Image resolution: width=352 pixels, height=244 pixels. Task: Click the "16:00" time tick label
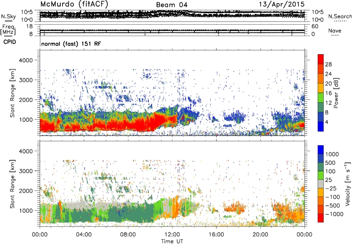point(216,235)
